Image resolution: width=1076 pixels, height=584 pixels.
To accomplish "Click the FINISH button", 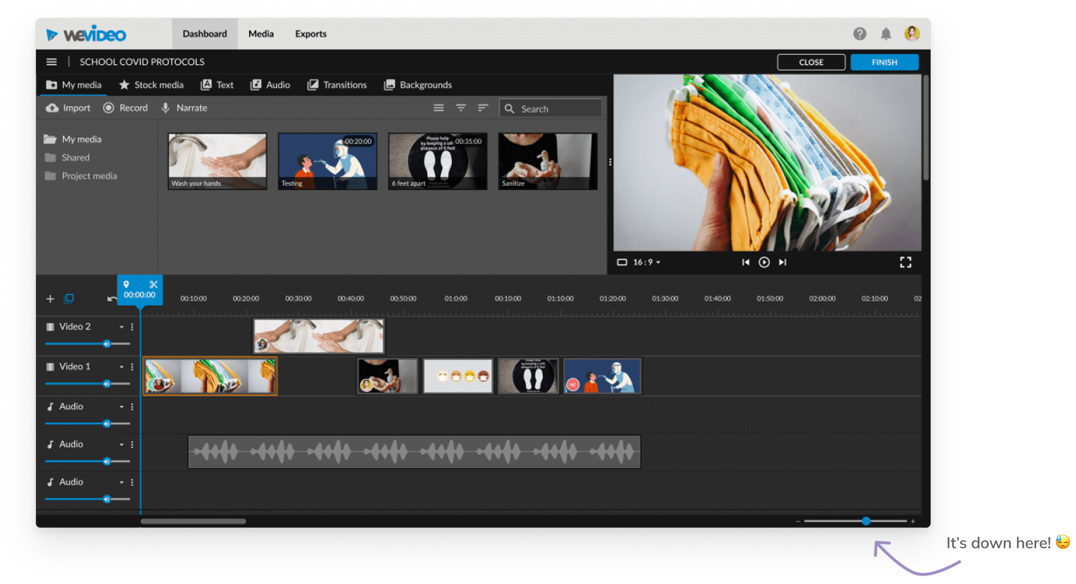I will coord(884,62).
